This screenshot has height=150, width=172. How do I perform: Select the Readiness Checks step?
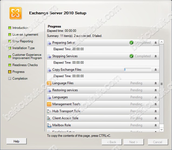[25, 65]
